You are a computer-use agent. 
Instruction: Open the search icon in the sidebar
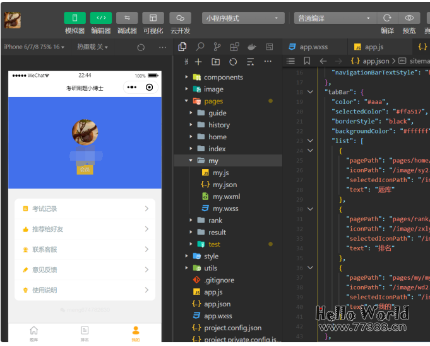click(200, 47)
